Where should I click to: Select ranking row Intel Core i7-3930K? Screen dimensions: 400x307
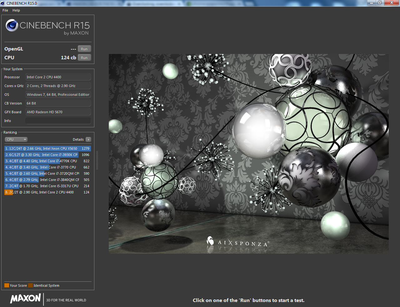pyautogui.click(x=47, y=155)
